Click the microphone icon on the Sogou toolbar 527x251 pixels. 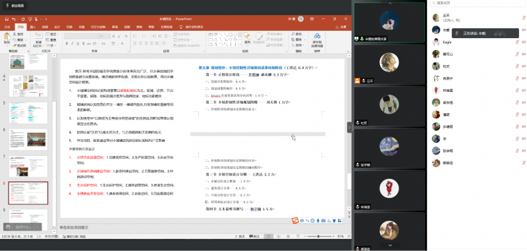coord(318,221)
